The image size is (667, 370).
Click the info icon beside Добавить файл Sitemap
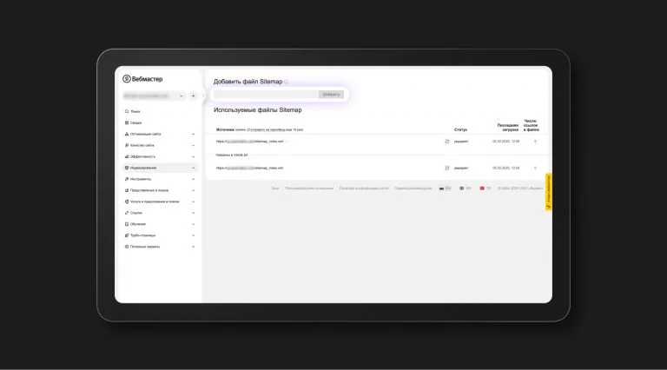pos(287,82)
